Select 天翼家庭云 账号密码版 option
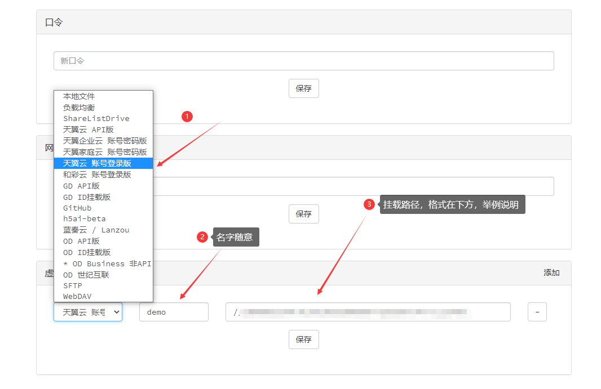 (104, 152)
